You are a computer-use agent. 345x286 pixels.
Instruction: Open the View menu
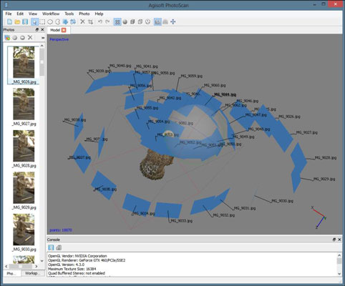tap(33, 14)
